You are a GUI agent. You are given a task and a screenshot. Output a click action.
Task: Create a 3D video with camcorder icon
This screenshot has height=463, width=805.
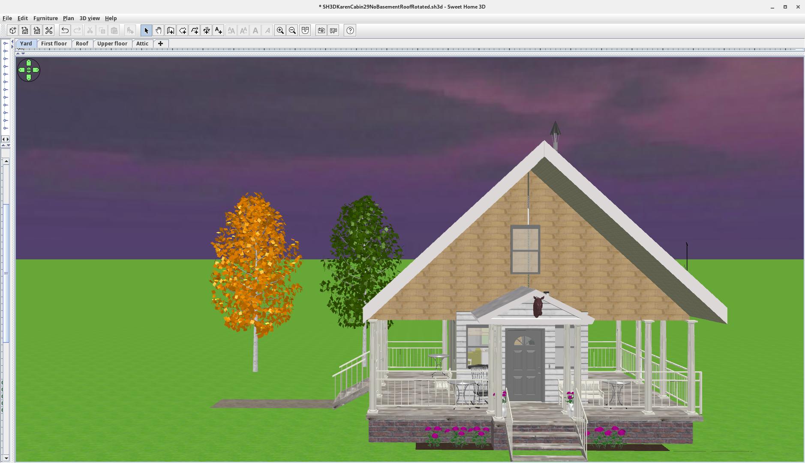coord(333,30)
